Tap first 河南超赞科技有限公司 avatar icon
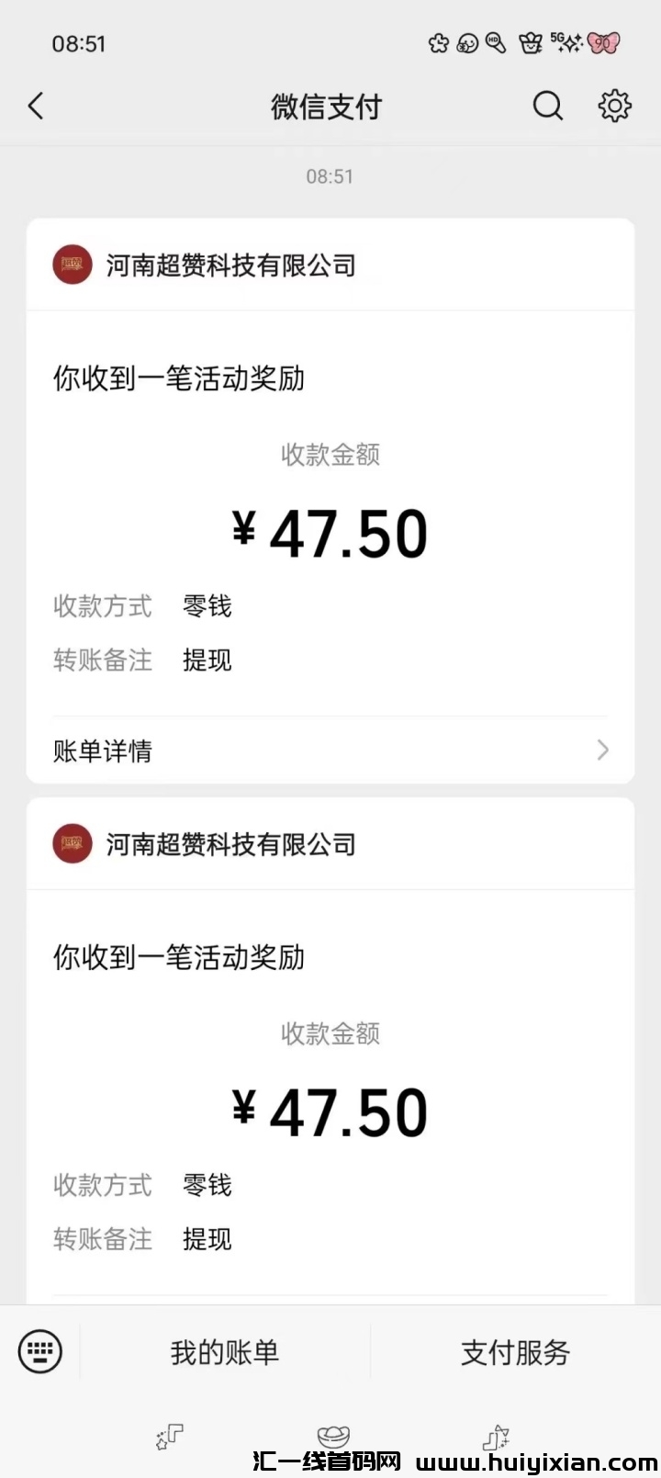 pyautogui.click(x=72, y=265)
